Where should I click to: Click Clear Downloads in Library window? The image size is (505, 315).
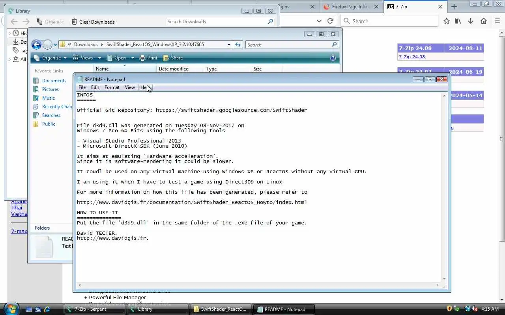tap(93, 22)
